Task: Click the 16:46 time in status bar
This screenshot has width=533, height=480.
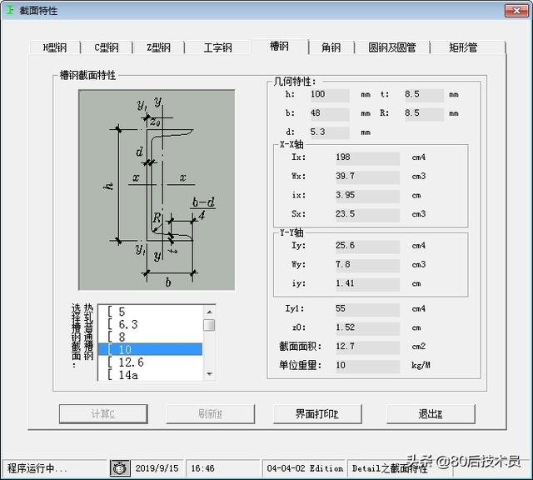Action: pyautogui.click(x=202, y=468)
